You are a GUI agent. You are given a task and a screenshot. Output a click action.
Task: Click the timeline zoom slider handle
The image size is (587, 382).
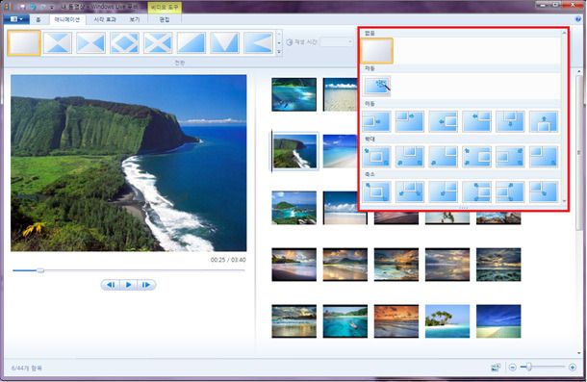(x=528, y=367)
